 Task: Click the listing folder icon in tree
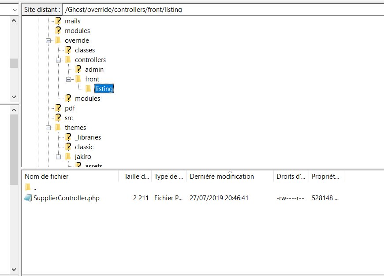[89, 88]
